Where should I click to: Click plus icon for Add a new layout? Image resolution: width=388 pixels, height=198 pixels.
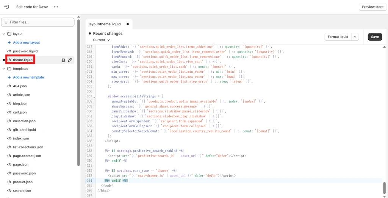(9, 42)
